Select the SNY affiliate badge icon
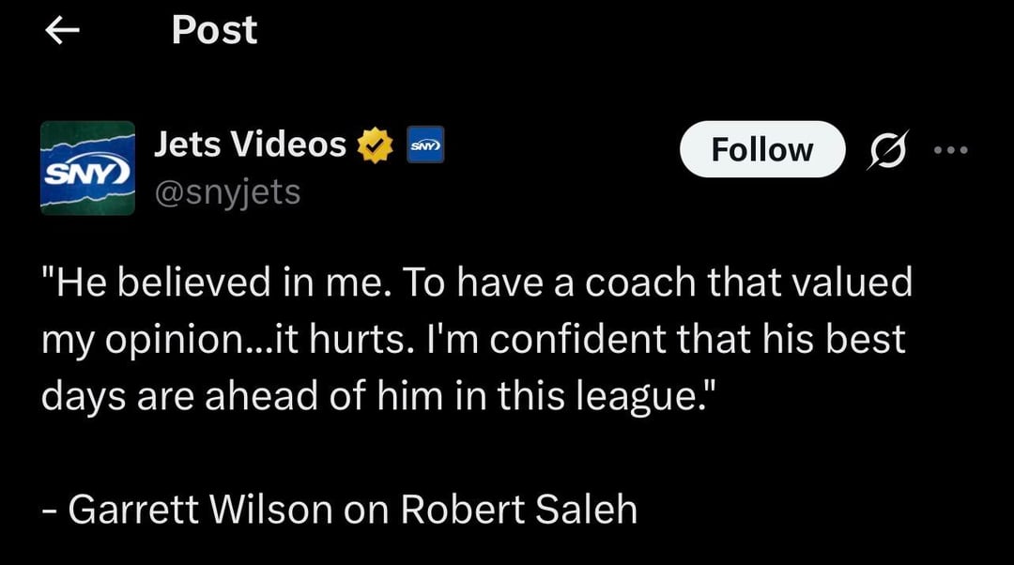 coord(424,145)
